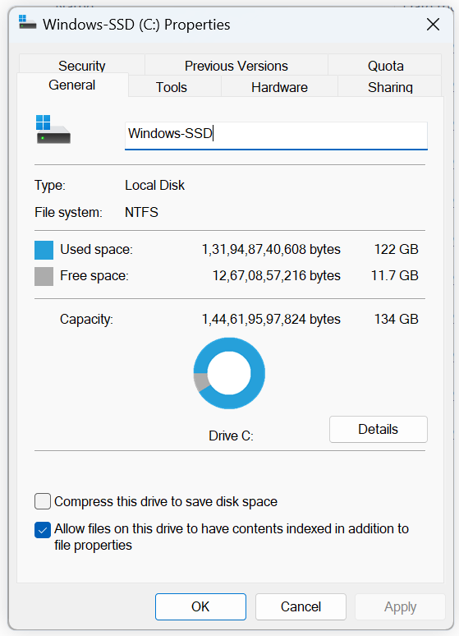Switch to the Hardware tab

(x=279, y=87)
